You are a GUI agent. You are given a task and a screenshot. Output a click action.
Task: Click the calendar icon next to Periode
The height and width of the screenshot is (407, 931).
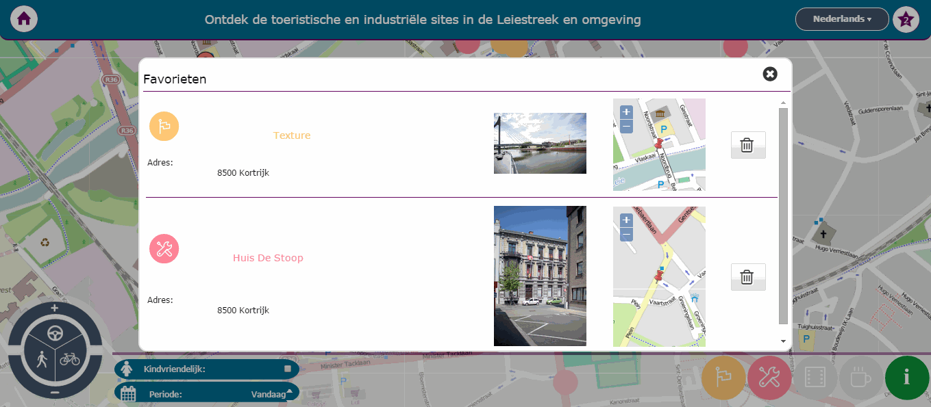point(128,393)
